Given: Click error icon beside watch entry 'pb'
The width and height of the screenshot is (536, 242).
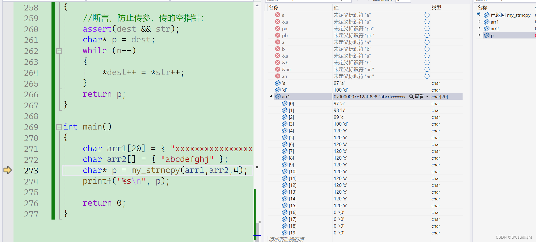Looking at the screenshot, I should pyautogui.click(x=278, y=35).
